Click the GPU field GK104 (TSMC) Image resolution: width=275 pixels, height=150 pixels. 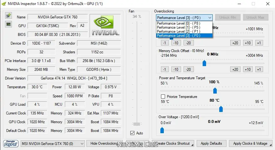[x=48, y=26]
